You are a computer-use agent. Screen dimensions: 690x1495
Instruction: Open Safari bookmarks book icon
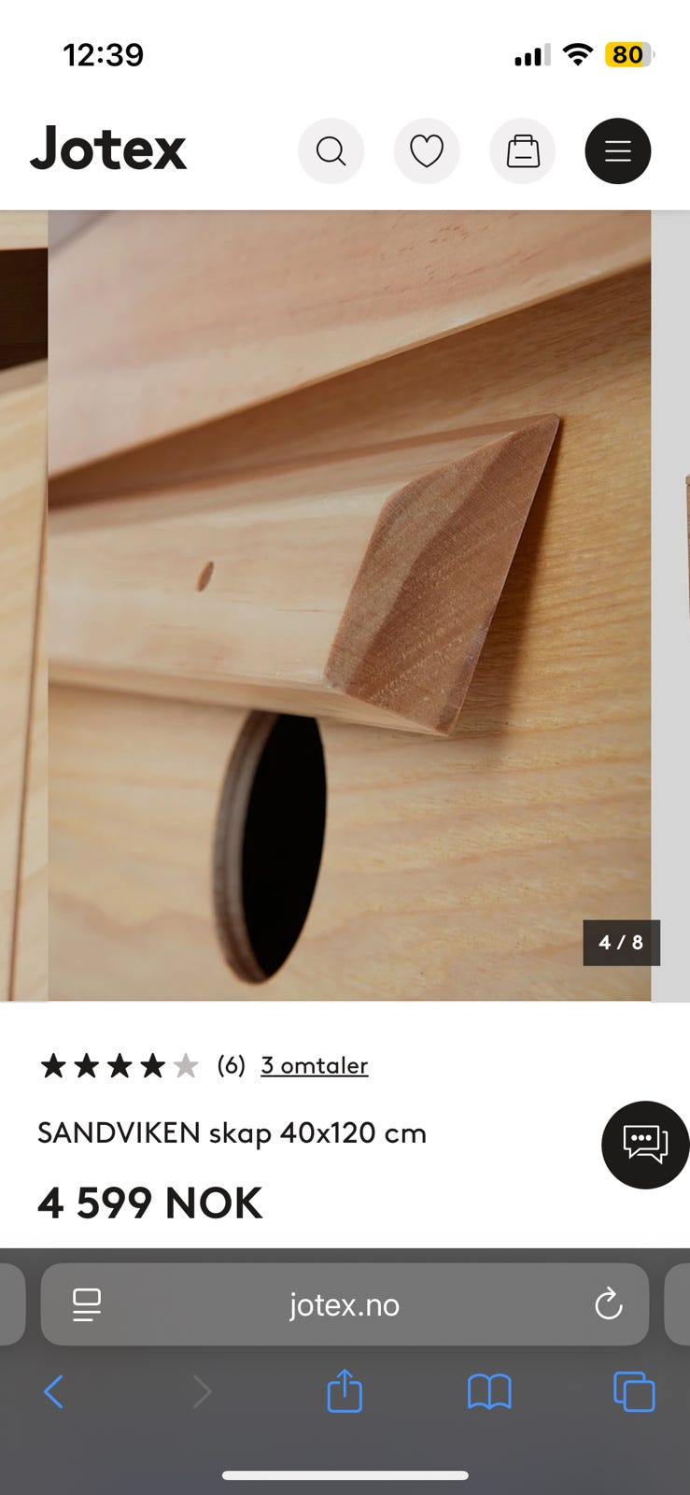point(489,1391)
